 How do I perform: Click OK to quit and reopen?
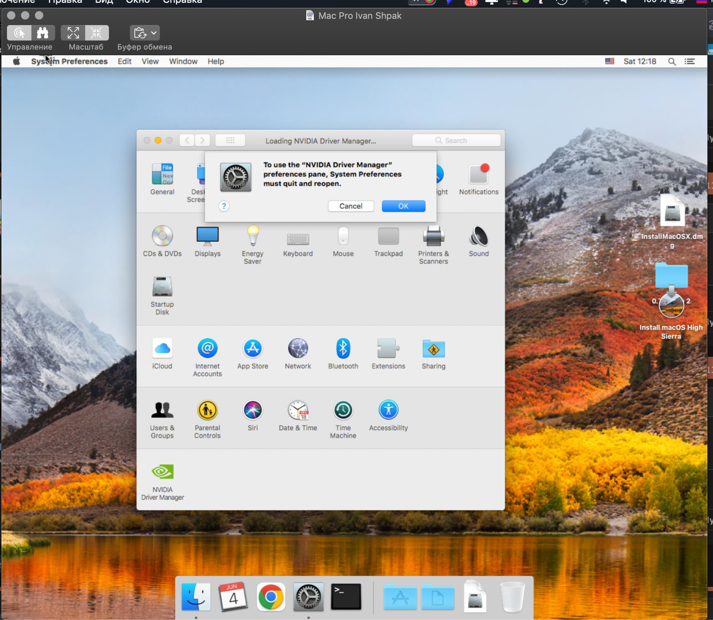click(x=403, y=206)
